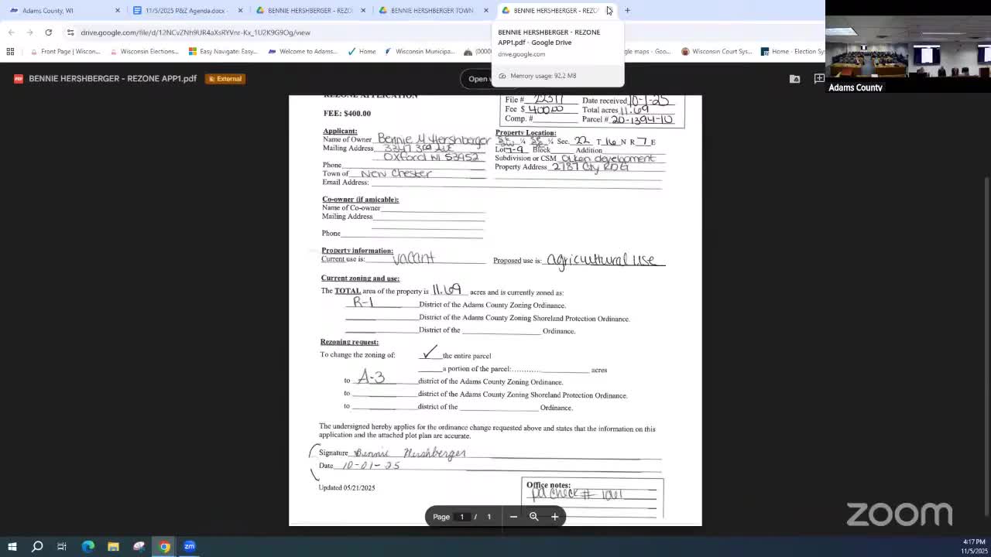
Task: Go forward in browser history
Action: click(29, 32)
